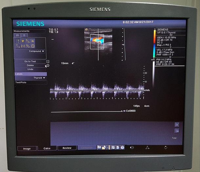Click the Undo button
This screenshot has width=200, height=172.
point(30,69)
